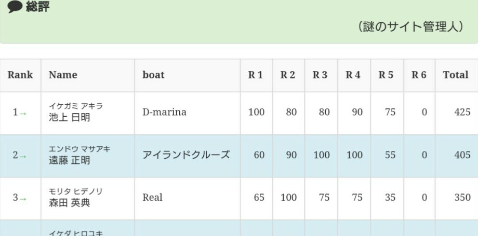478x236 pixels.
Task: Select the Rank column header
Action: [x=20, y=75]
